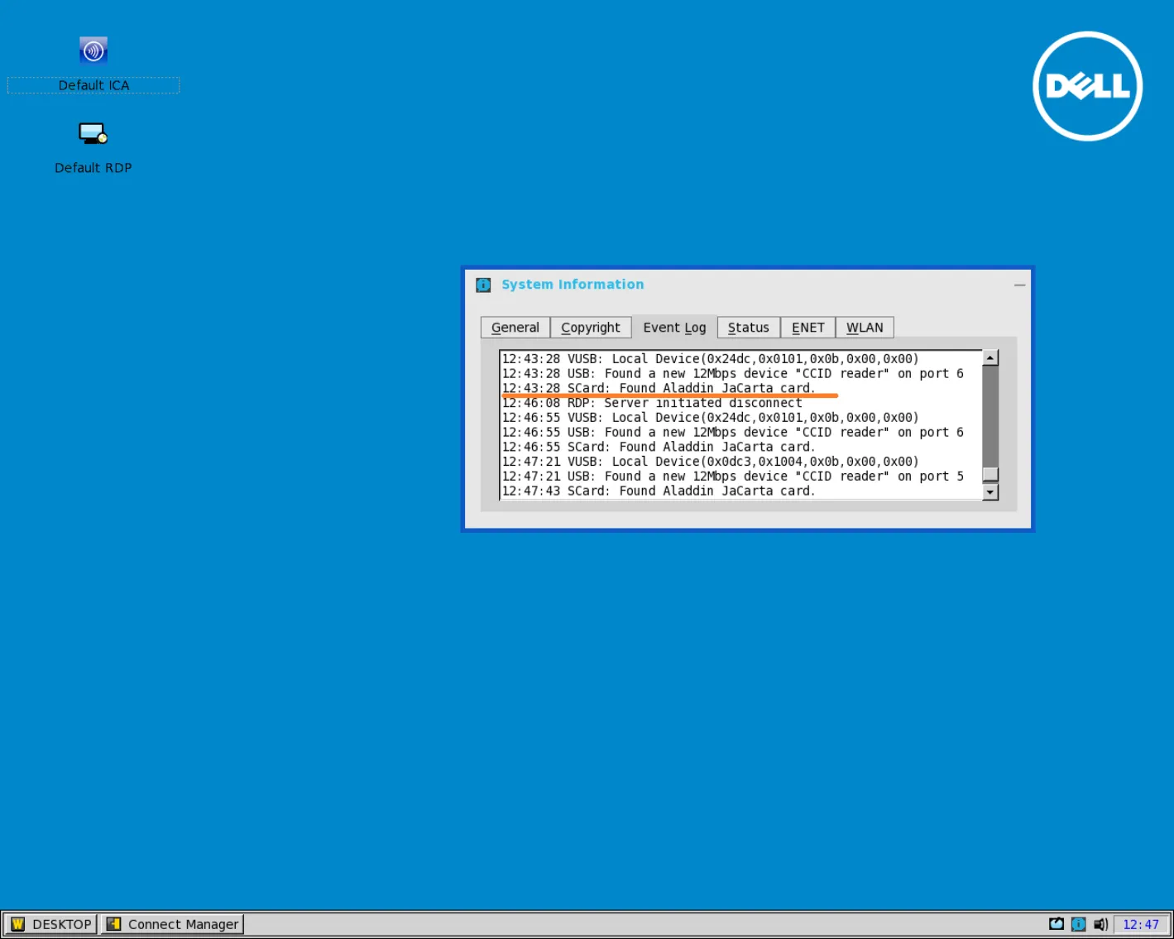
Task: Click the event log scroll up arrow
Action: 990,358
